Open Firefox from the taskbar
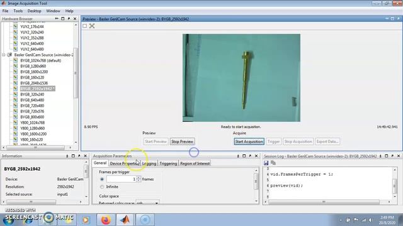Viewport: 403px width, 226px height. point(106,220)
